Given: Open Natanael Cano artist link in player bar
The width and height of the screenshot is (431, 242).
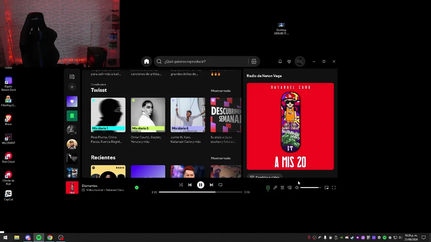Looking at the screenshot, I should [x=115, y=190].
